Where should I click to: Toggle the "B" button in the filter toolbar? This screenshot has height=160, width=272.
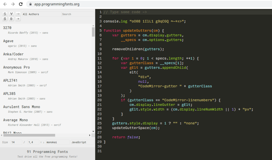11,19
